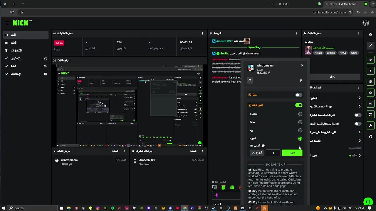Click the gaming tag chip
The image size is (376, 211).
(x=331, y=53)
